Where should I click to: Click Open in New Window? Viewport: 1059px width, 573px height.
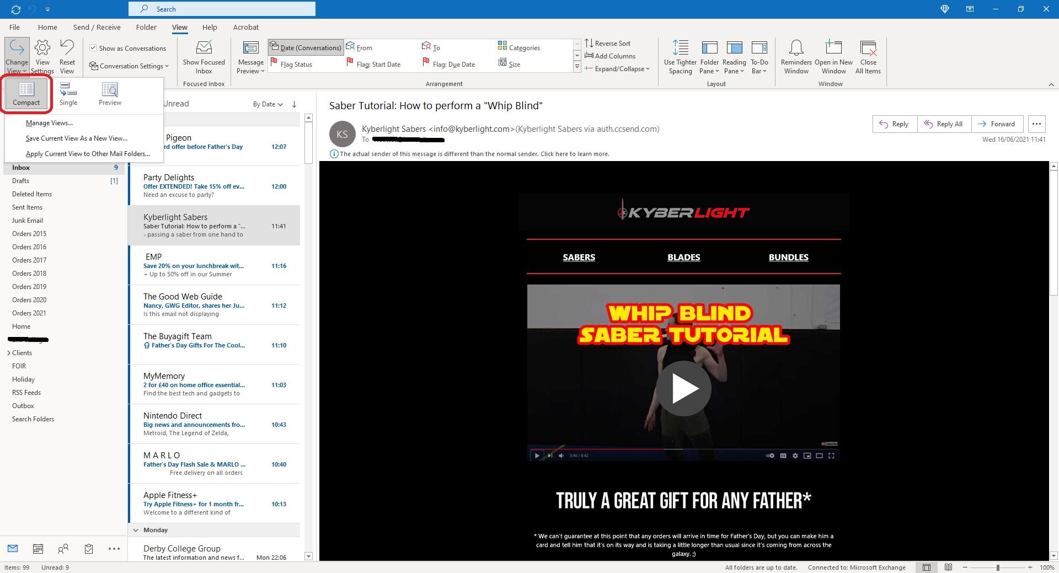click(x=833, y=56)
